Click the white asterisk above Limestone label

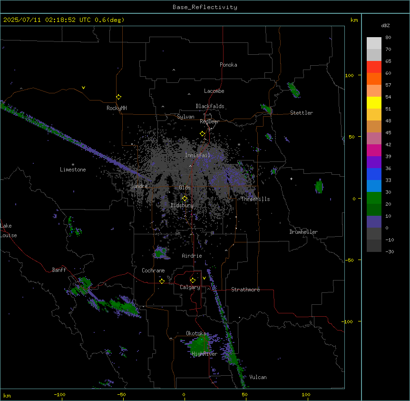pyautogui.click(x=73, y=165)
